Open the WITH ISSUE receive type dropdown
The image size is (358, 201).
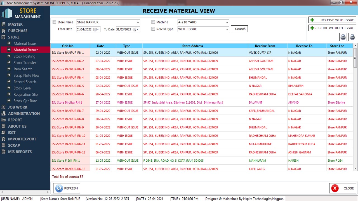[x=227, y=29]
